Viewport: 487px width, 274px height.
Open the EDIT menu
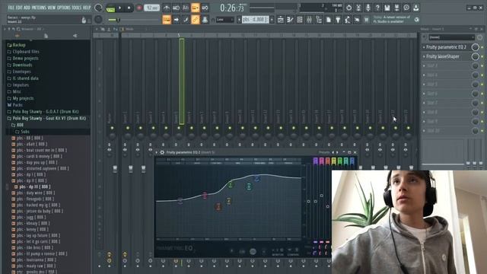point(19,8)
